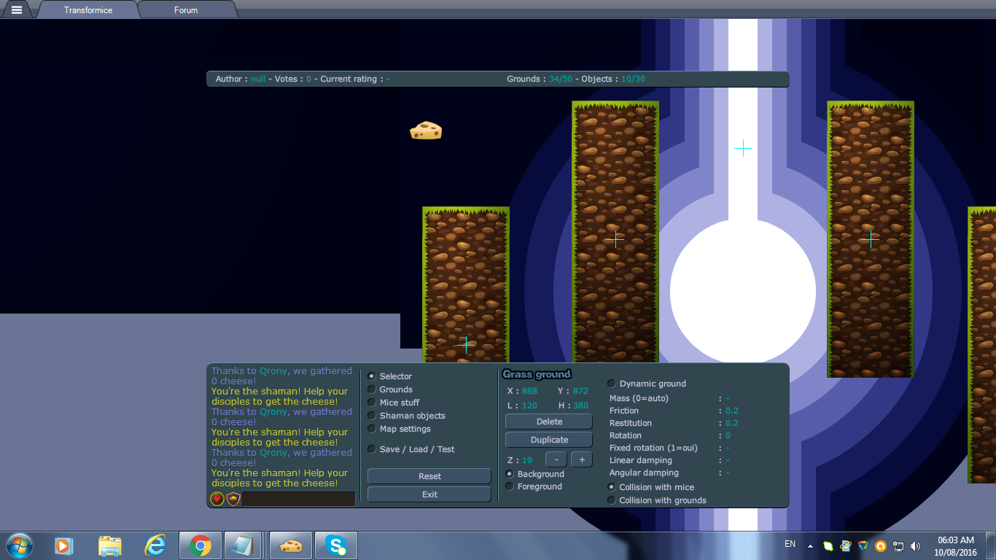
Task: Open Skype from the taskbar
Action: 336,545
